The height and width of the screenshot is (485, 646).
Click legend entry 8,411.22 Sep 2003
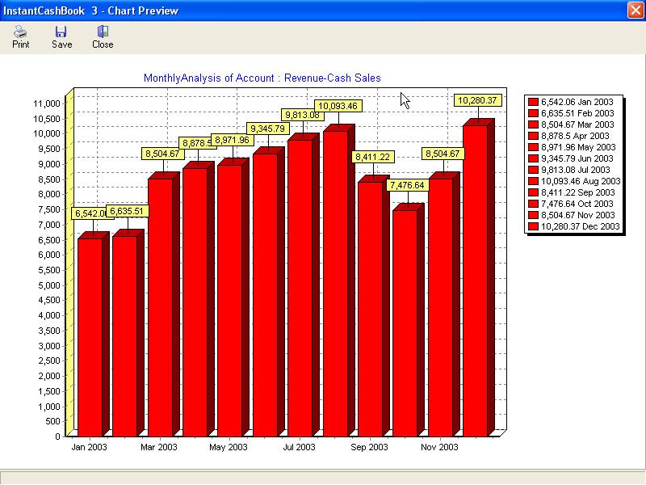pos(577,192)
